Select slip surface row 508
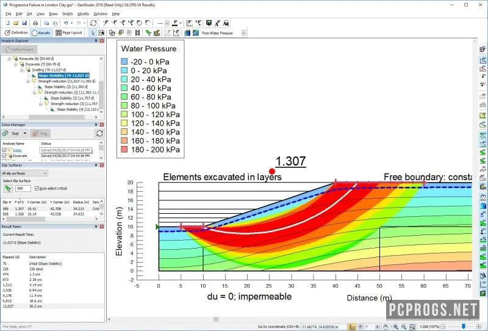Screen dimensions: 488x331 (51, 214)
